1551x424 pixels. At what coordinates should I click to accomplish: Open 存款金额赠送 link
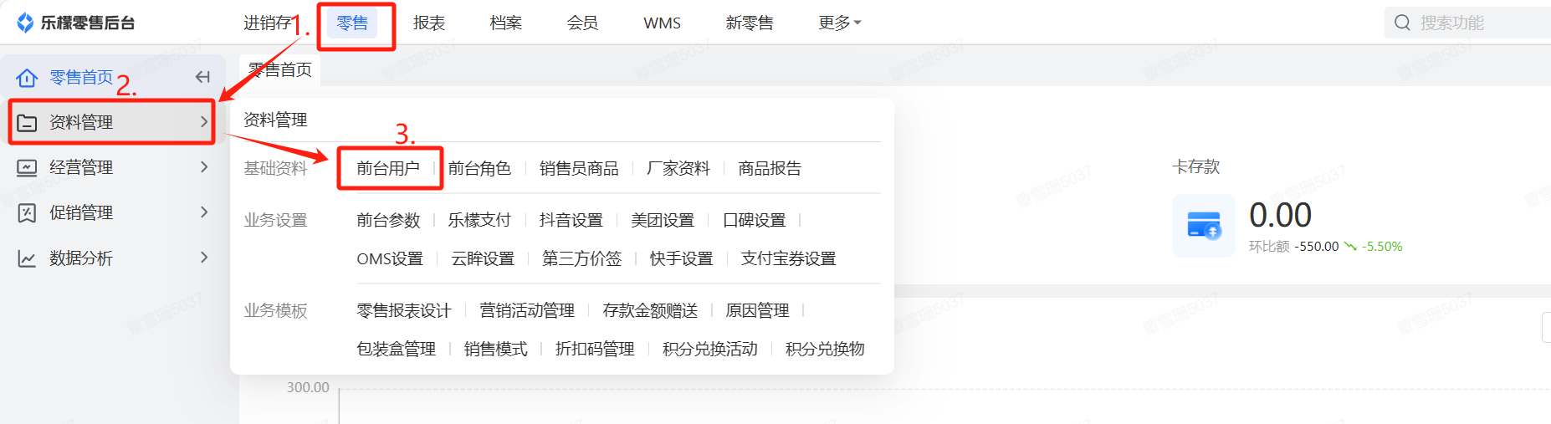point(650,310)
